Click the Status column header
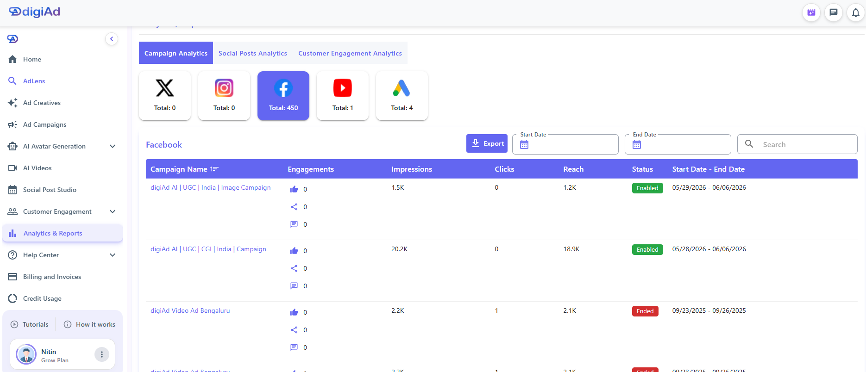Image resolution: width=866 pixels, height=372 pixels. coord(642,169)
